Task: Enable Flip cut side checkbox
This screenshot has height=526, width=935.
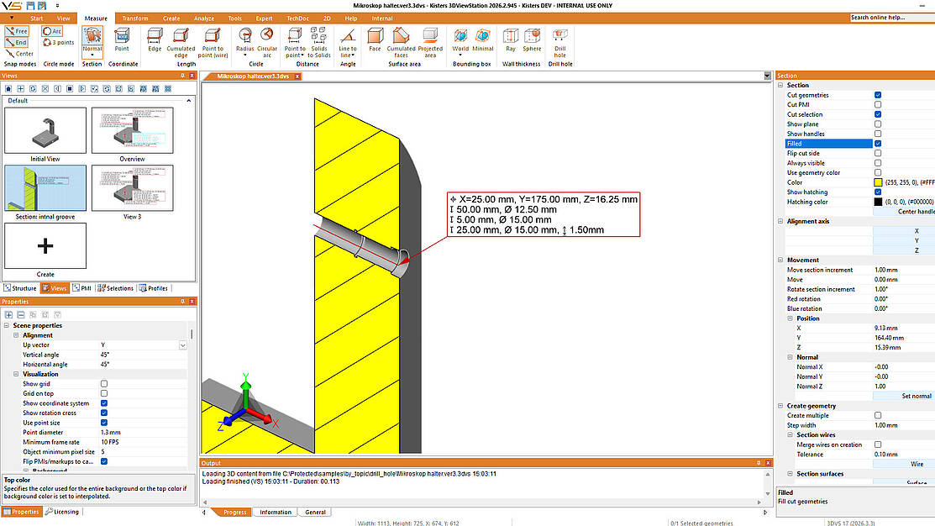Action: pos(878,153)
